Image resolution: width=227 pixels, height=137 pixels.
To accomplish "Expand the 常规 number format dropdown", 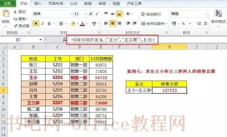I will [x=206, y=14].
